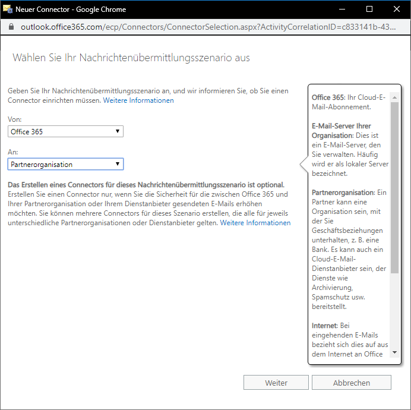Screen dimensions: 411x410
Task: Maximize the Neuer Connector window
Action: click(369, 9)
